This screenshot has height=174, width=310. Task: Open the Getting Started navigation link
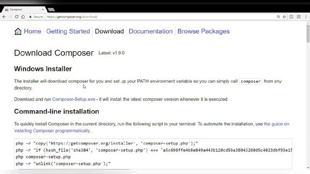pos(68,31)
